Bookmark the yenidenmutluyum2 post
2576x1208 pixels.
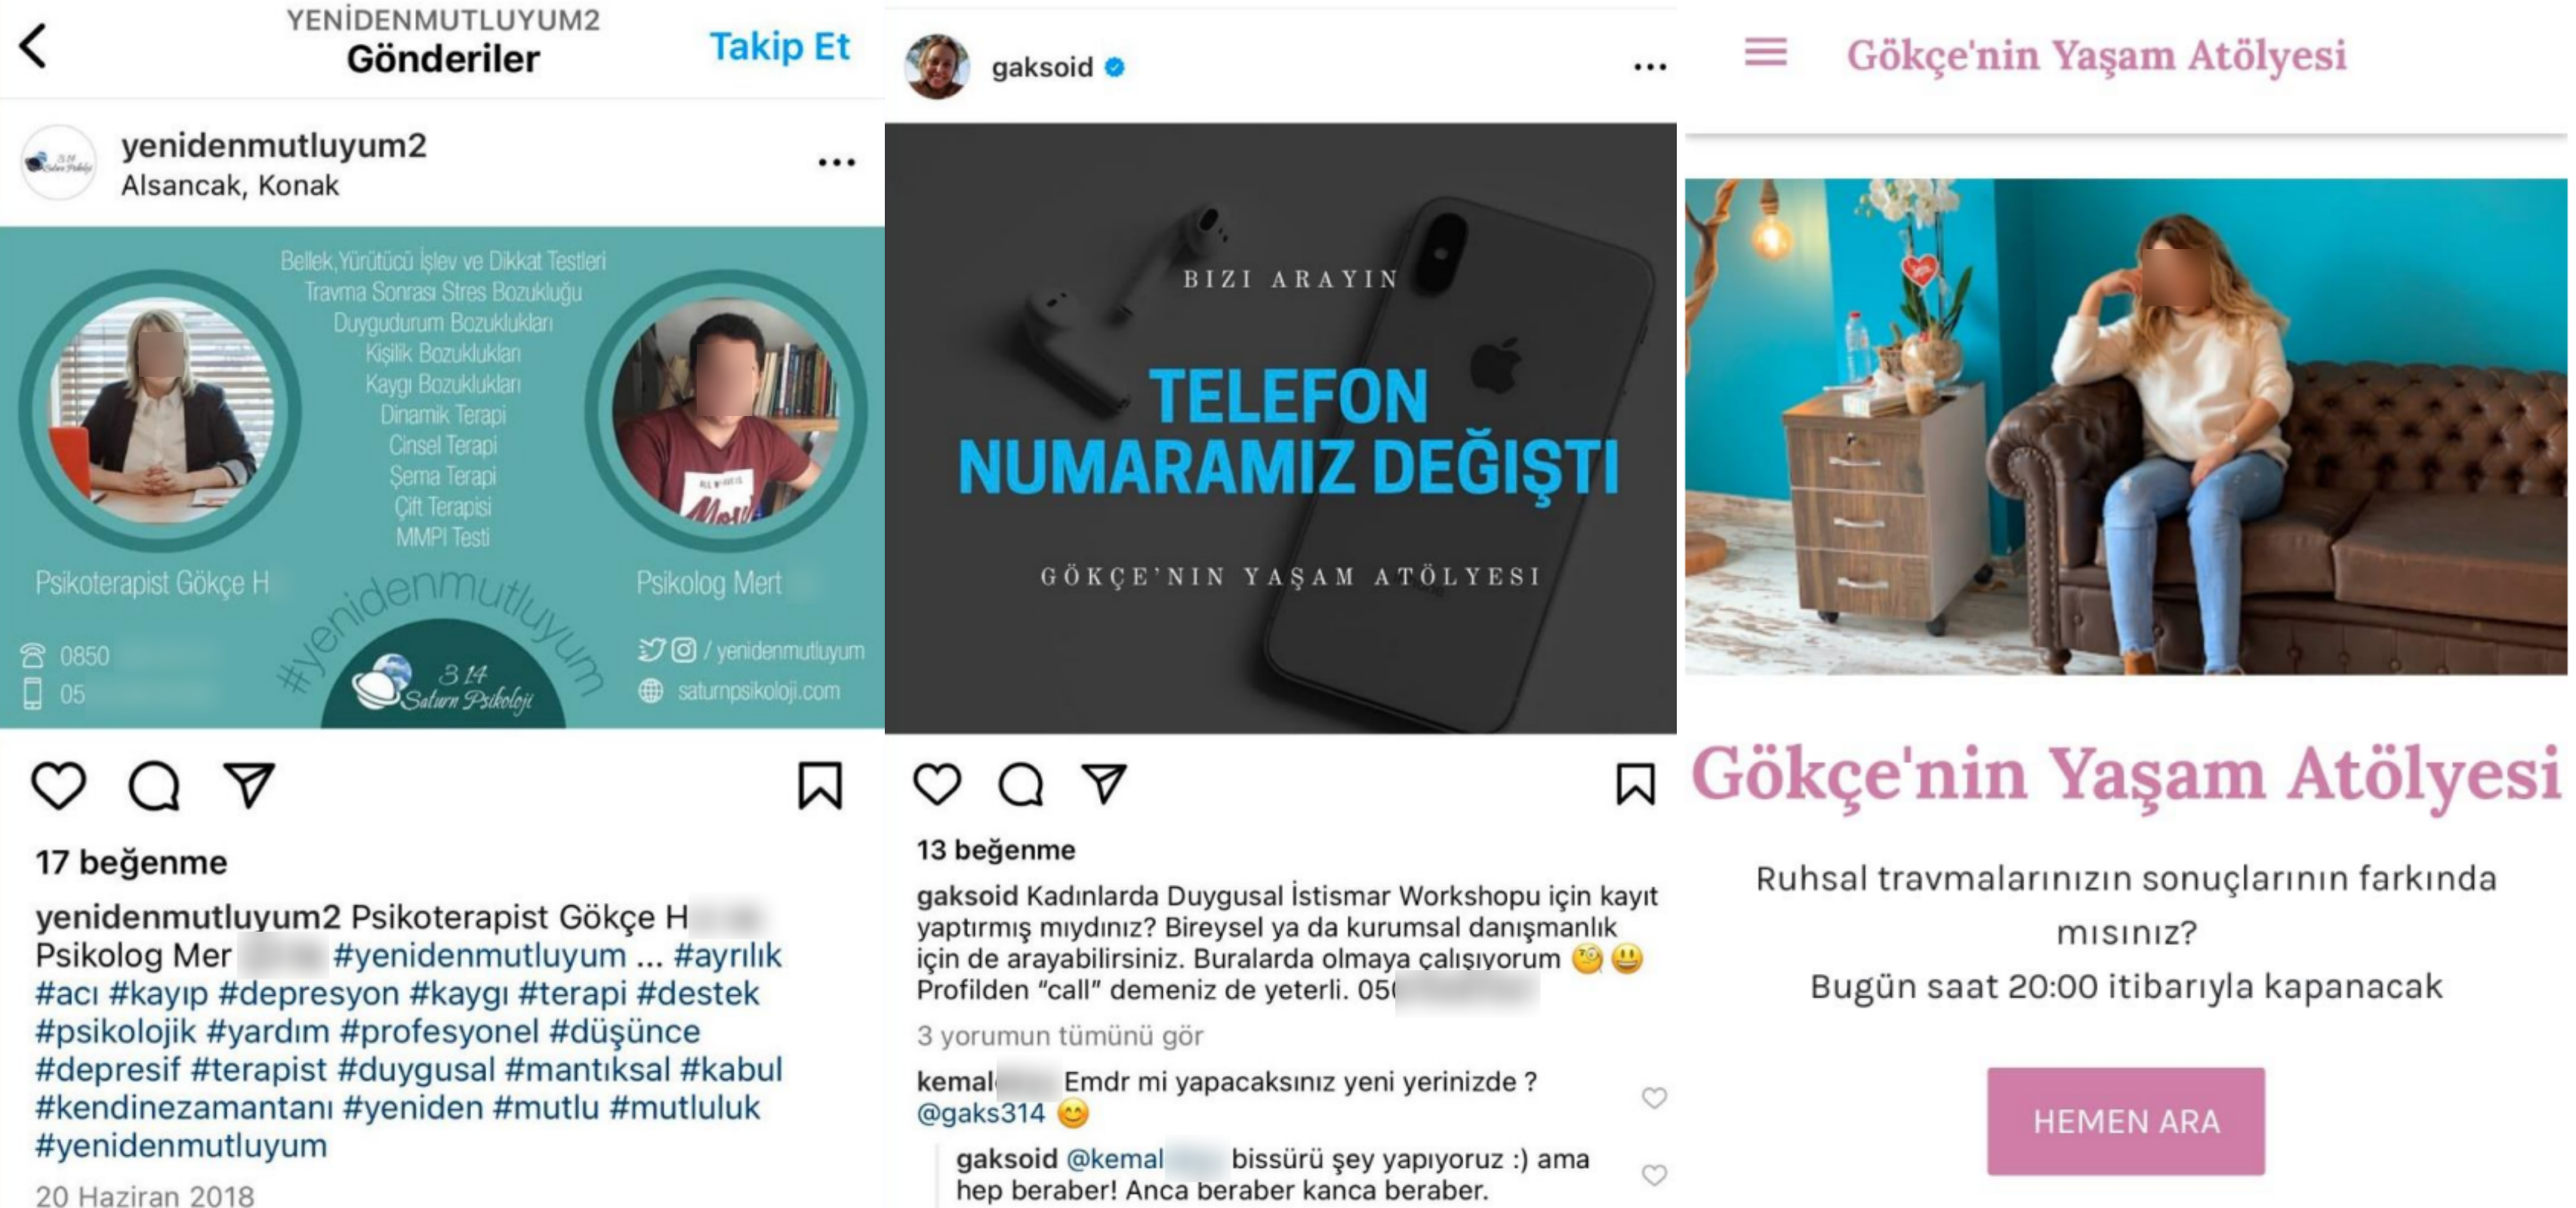820,785
